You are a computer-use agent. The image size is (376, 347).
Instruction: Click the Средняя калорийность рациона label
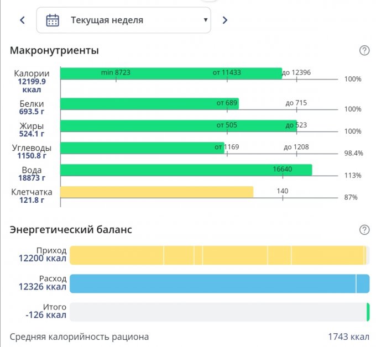79,337
